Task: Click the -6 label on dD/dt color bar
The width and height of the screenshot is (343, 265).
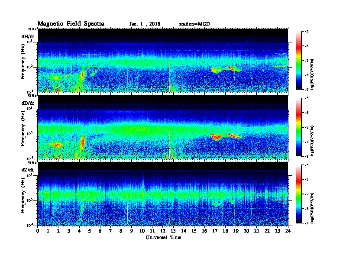Action: [306, 113]
